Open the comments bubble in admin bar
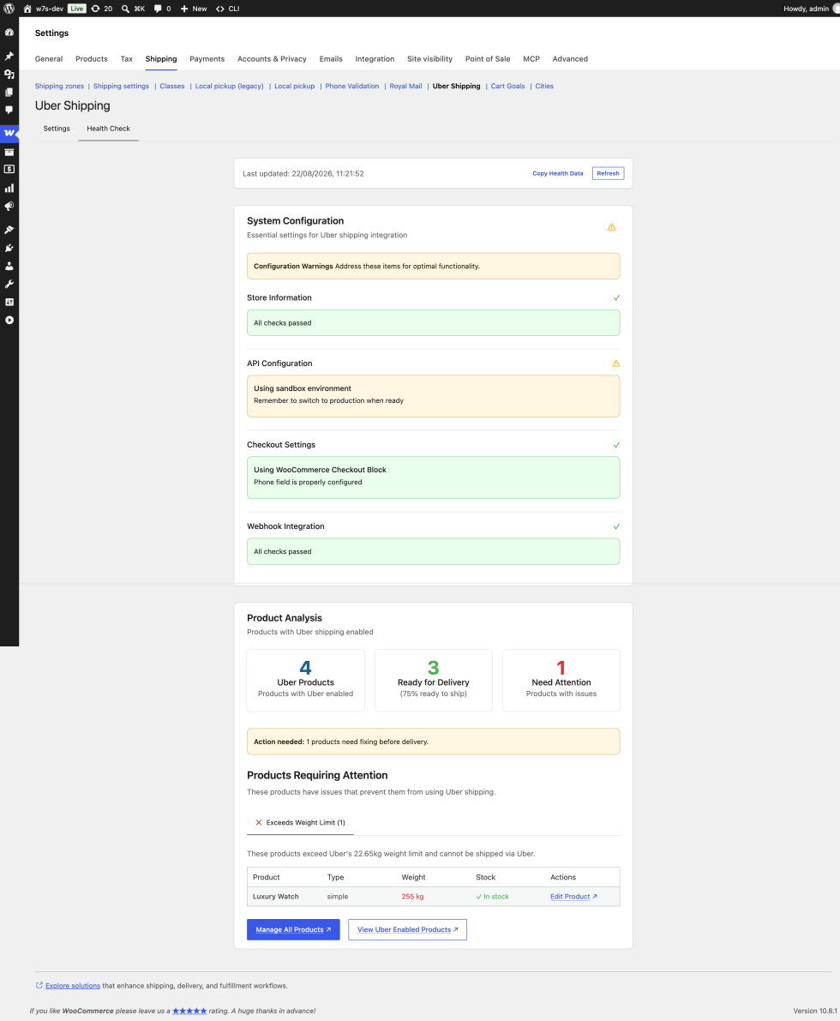The height and width of the screenshot is (1021, 840). pyautogui.click(x=162, y=9)
